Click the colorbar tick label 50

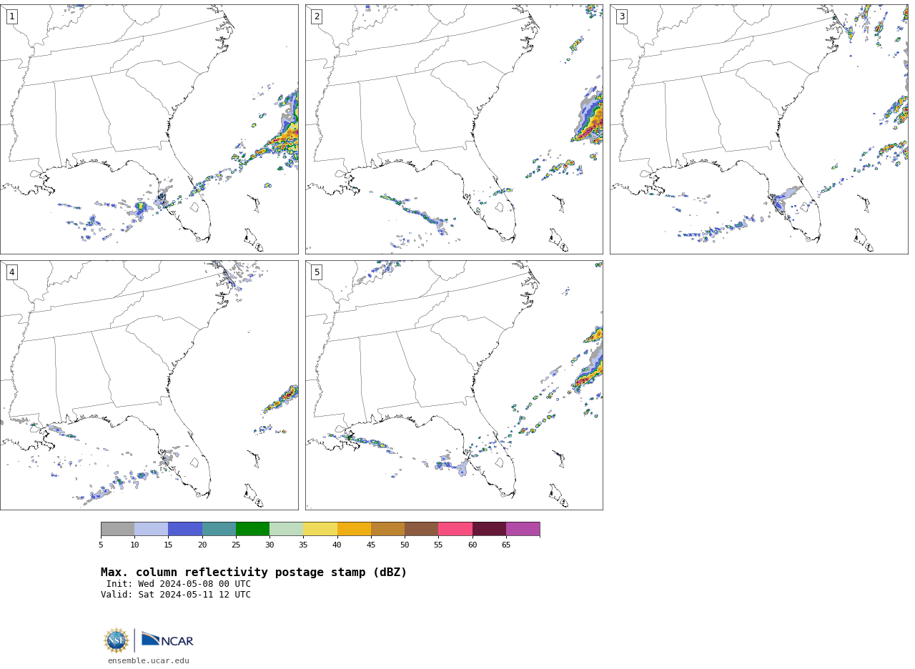[x=405, y=545]
